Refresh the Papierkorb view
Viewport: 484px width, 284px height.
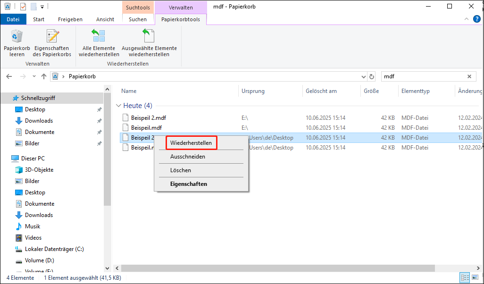click(x=372, y=76)
